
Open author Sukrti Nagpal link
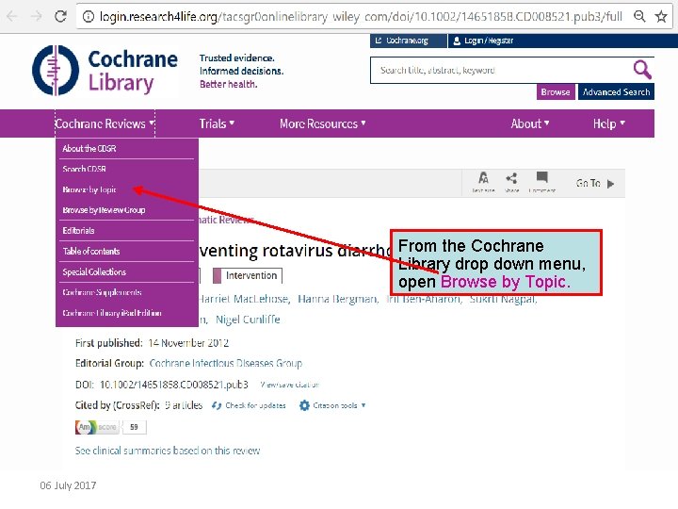(503, 299)
